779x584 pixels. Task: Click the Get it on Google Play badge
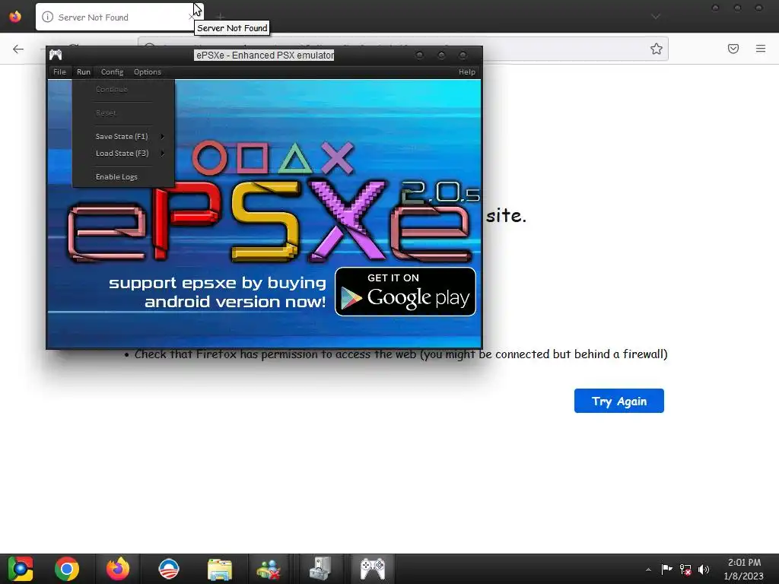[405, 292]
